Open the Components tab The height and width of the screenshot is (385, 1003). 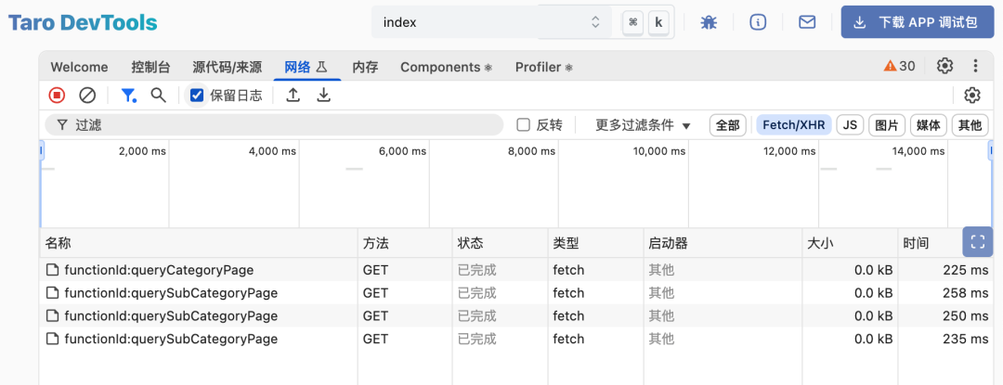446,67
